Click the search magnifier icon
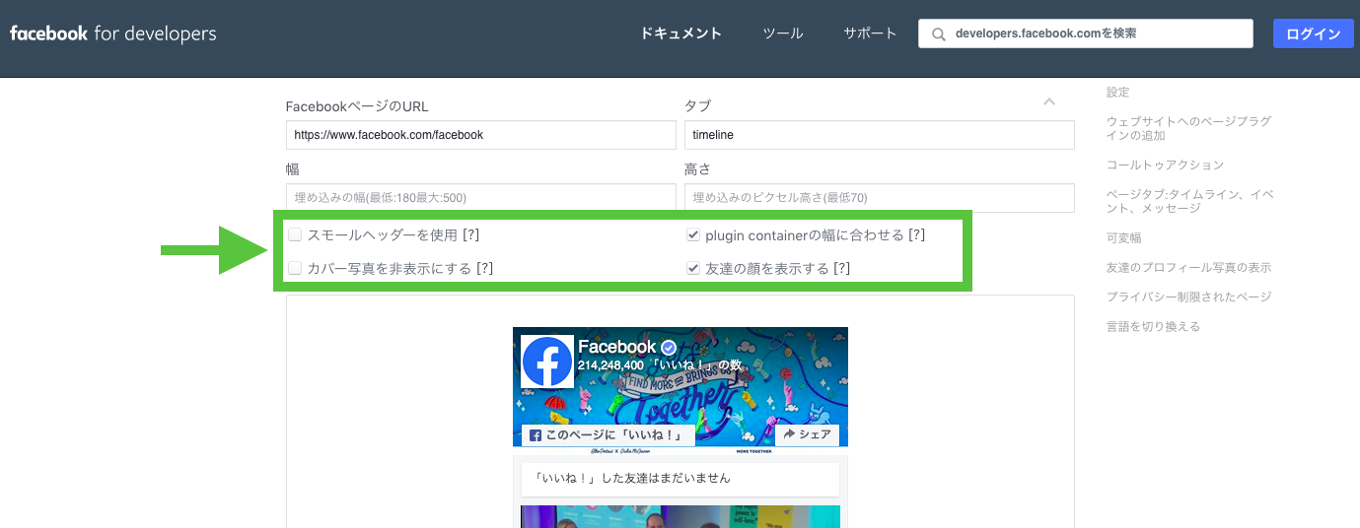Screen dimensions: 1360x528 938,33
